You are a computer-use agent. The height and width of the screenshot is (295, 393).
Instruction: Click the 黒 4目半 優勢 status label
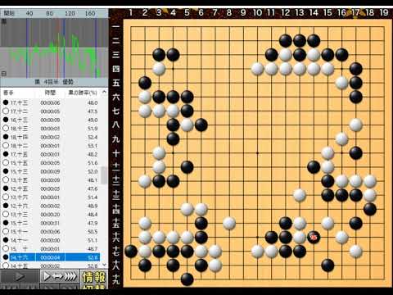pos(54,82)
